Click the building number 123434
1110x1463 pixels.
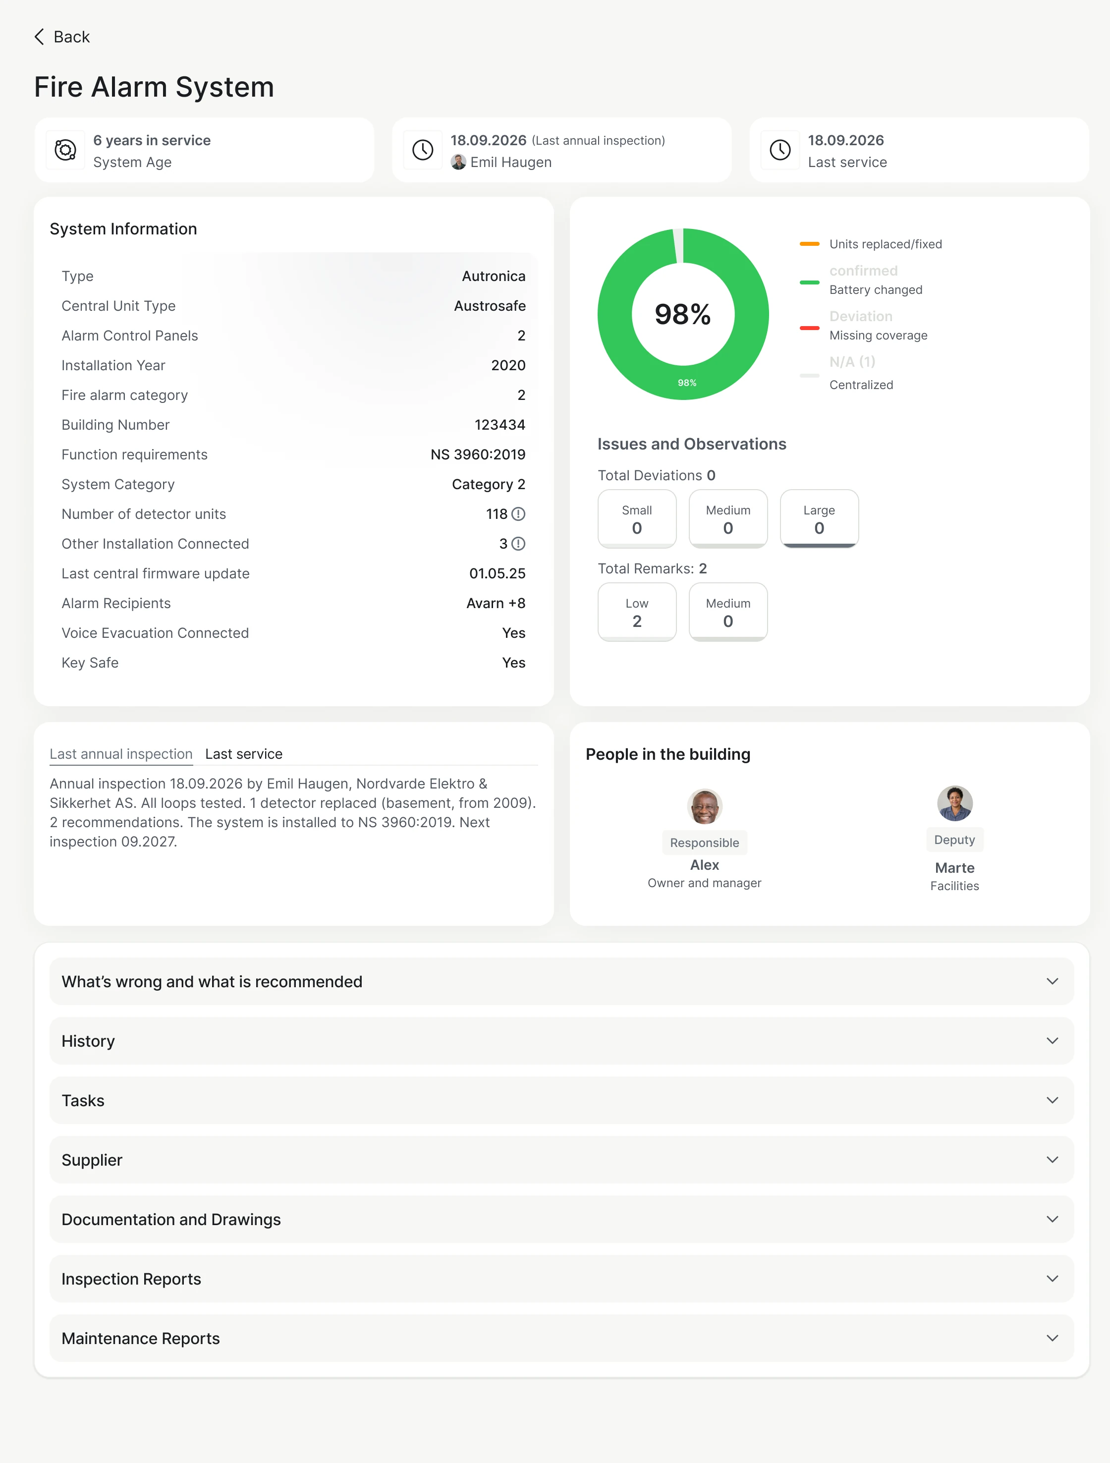(499, 425)
